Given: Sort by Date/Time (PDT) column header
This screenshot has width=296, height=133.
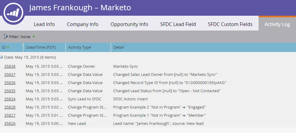Looking at the screenshot, I should point(45,47).
